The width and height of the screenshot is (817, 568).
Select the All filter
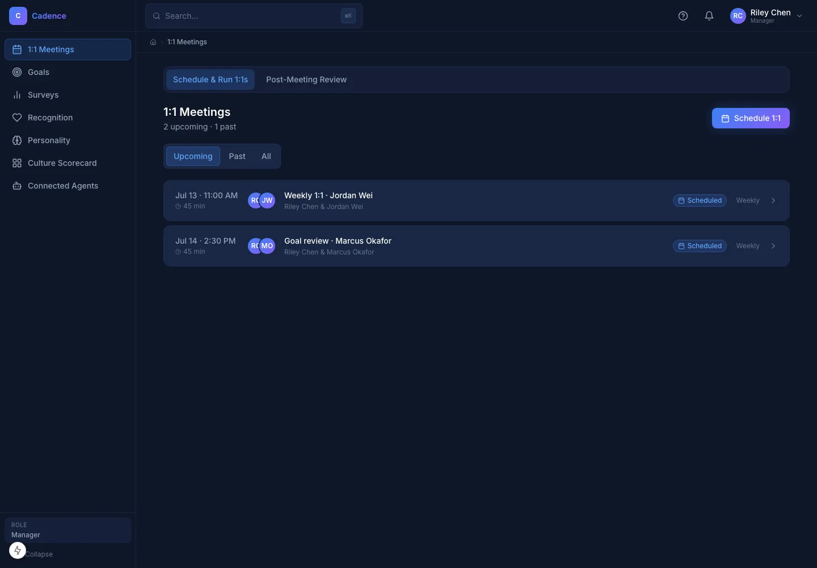point(266,156)
